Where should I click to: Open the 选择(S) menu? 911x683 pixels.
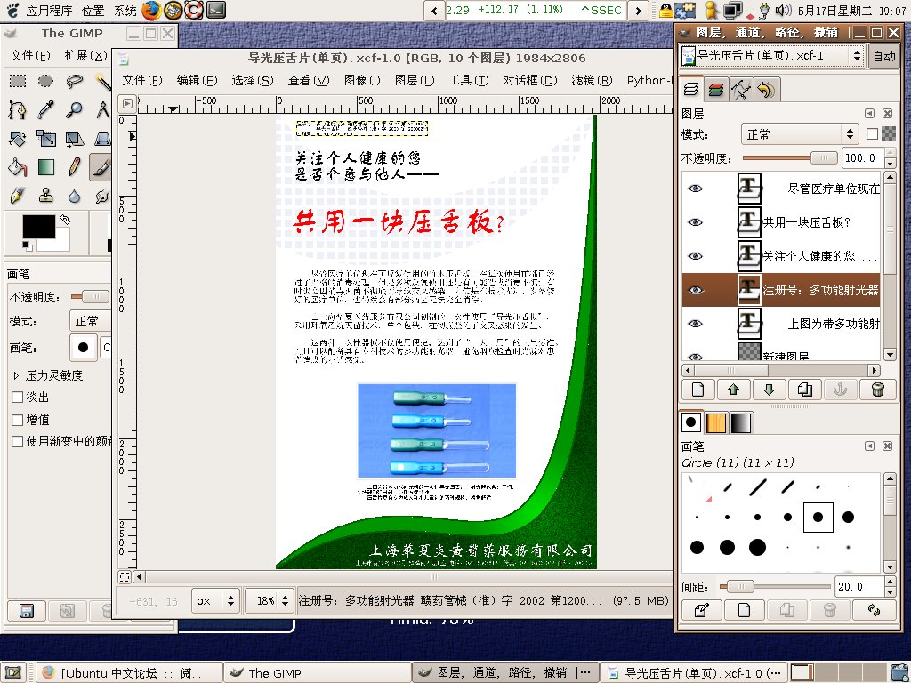point(252,80)
